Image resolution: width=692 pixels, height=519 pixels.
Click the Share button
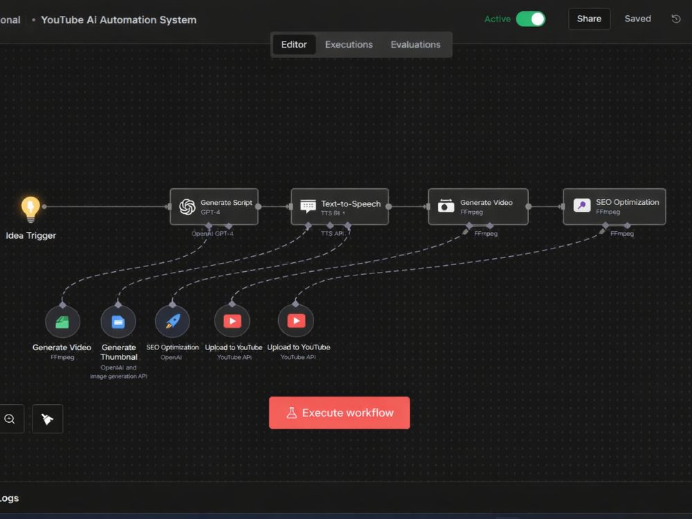(589, 19)
